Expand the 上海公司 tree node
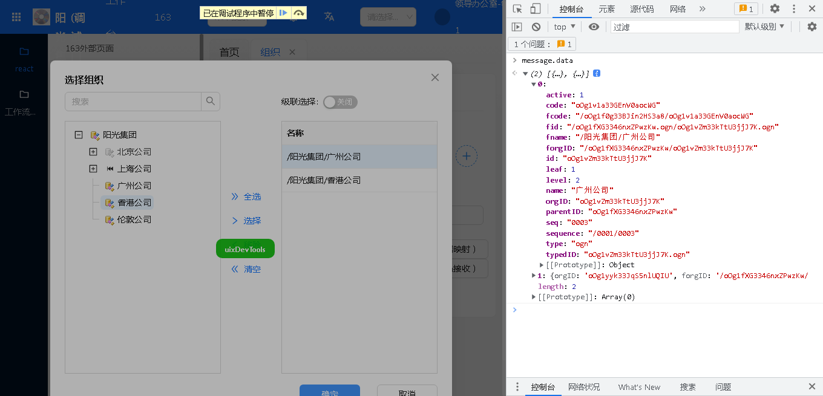The image size is (823, 396). pos(93,169)
